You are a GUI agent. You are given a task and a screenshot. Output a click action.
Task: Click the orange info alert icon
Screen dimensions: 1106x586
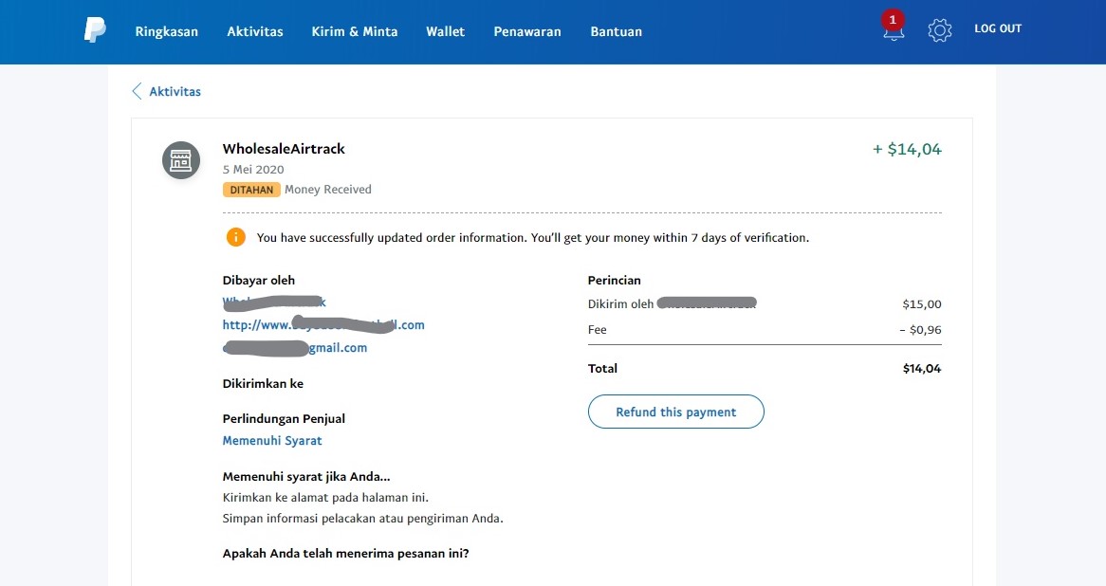(x=235, y=237)
